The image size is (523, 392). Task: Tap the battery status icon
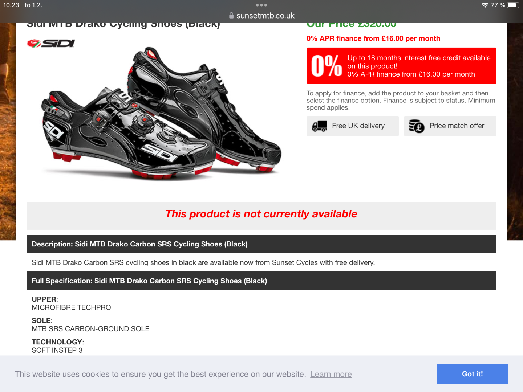click(514, 5)
